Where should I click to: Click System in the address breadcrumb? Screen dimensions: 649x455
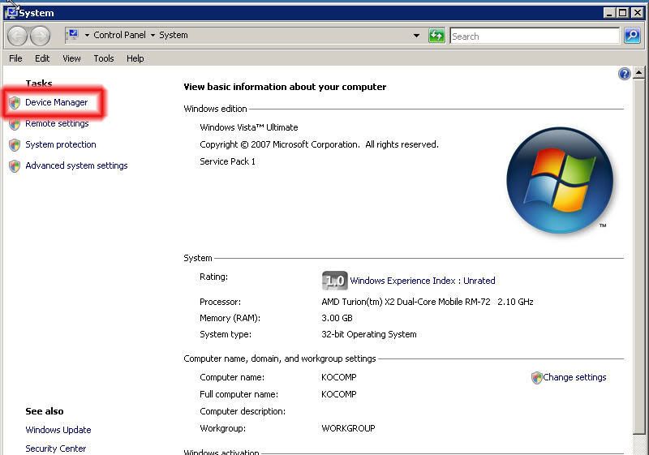pyautogui.click(x=174, y=35)
